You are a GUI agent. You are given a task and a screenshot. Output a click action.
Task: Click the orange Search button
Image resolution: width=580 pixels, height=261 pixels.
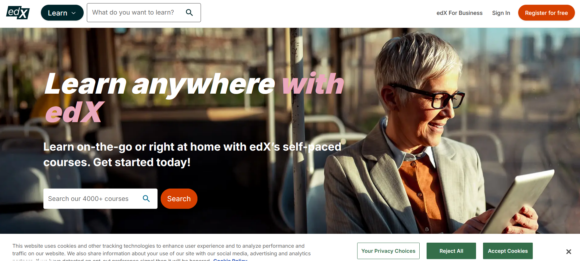point(179,199)
